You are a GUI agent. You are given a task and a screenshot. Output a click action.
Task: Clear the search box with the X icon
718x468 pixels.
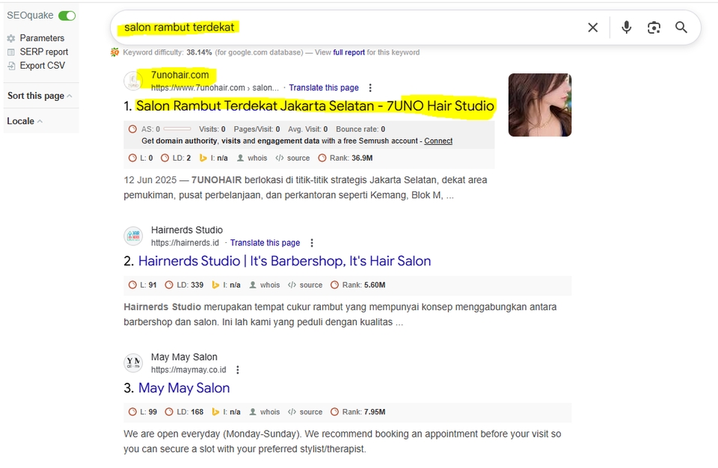592,28
